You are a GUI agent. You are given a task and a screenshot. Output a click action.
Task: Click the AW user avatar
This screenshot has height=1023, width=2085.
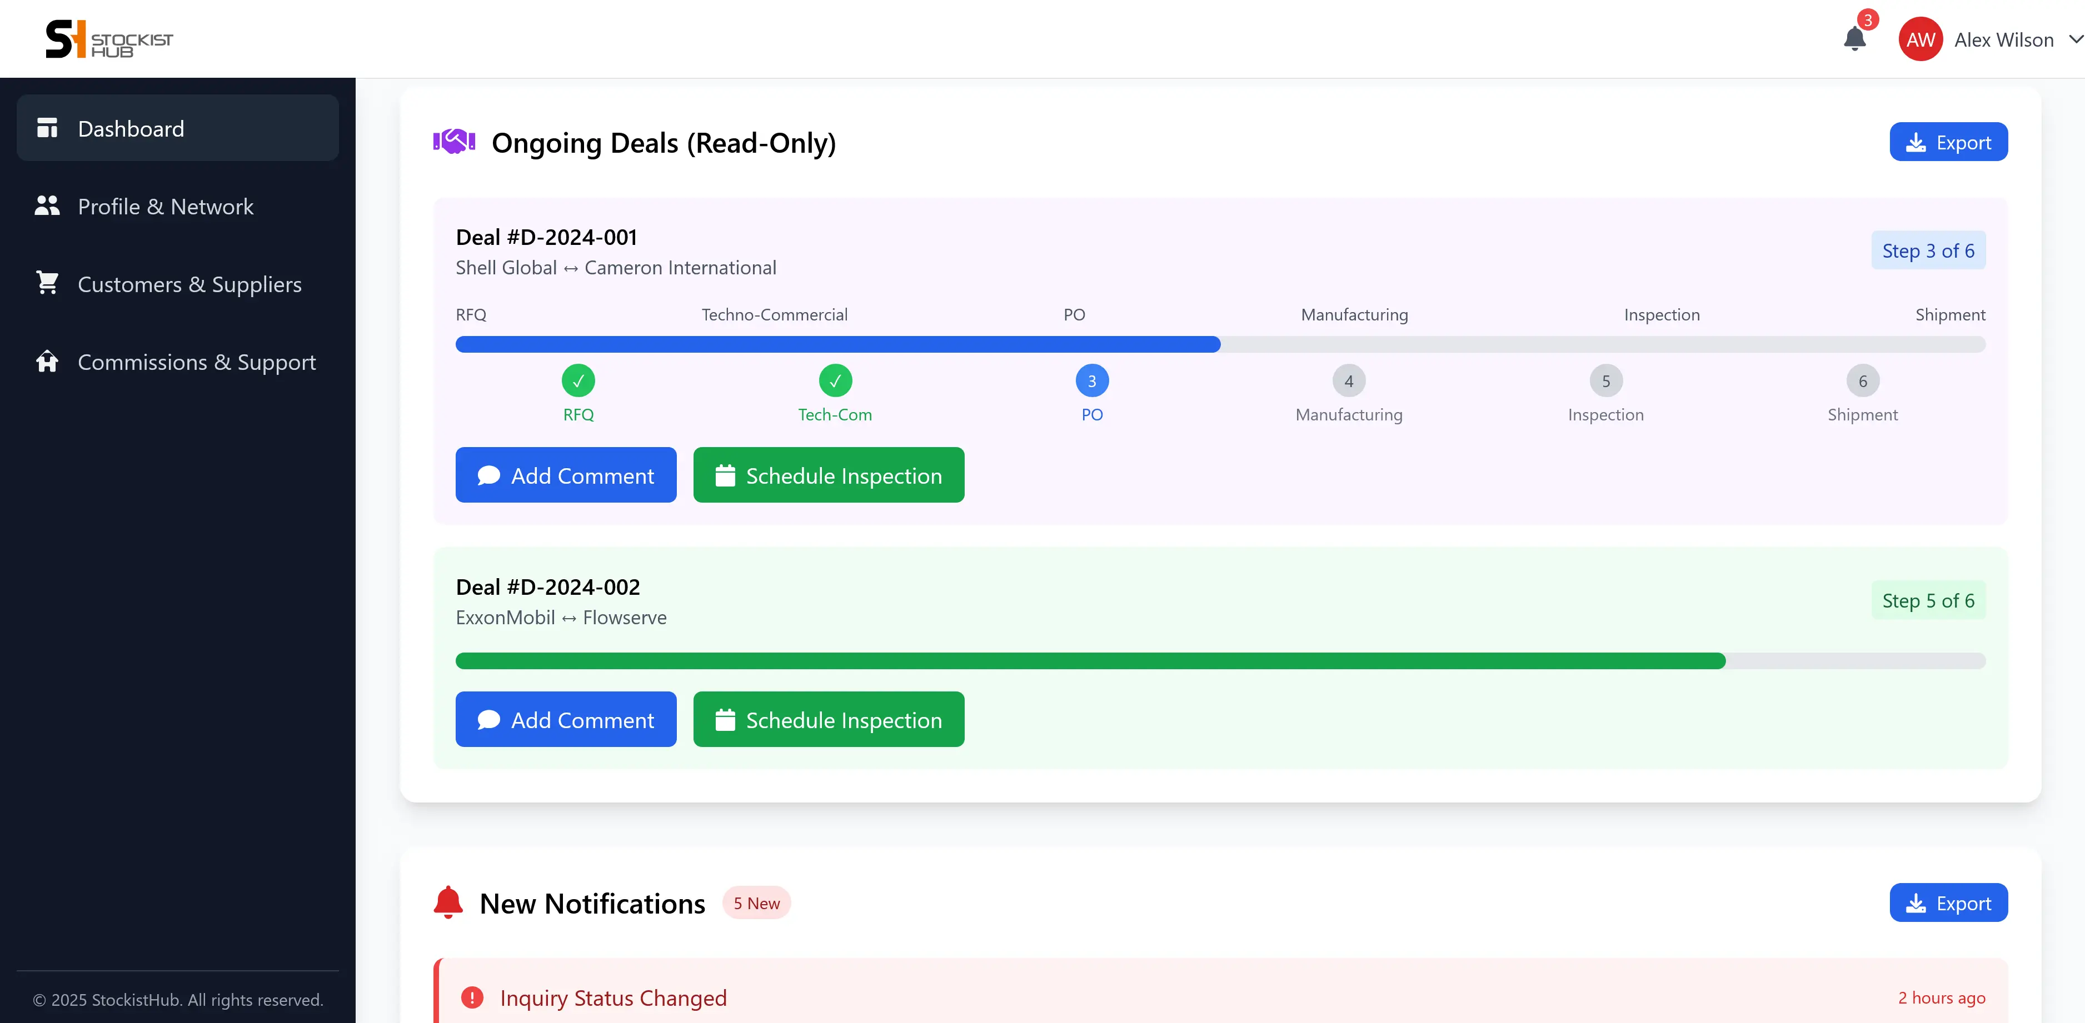[x=1921, y=39]
